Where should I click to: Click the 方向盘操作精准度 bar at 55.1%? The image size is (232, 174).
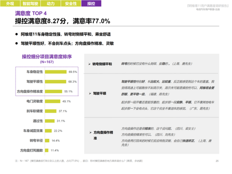pos(54,91)
